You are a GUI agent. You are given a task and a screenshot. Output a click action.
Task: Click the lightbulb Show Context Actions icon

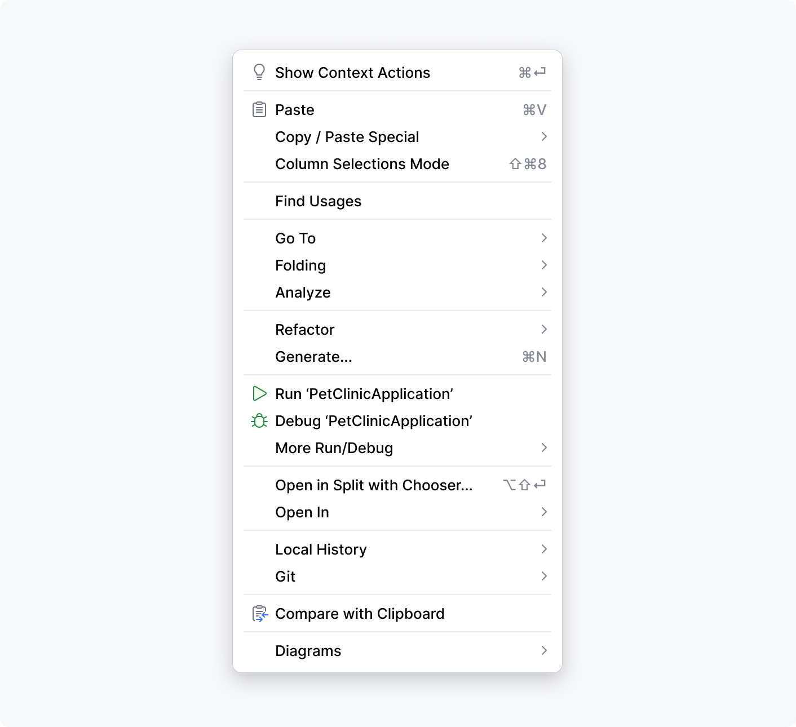coord(259,72)
